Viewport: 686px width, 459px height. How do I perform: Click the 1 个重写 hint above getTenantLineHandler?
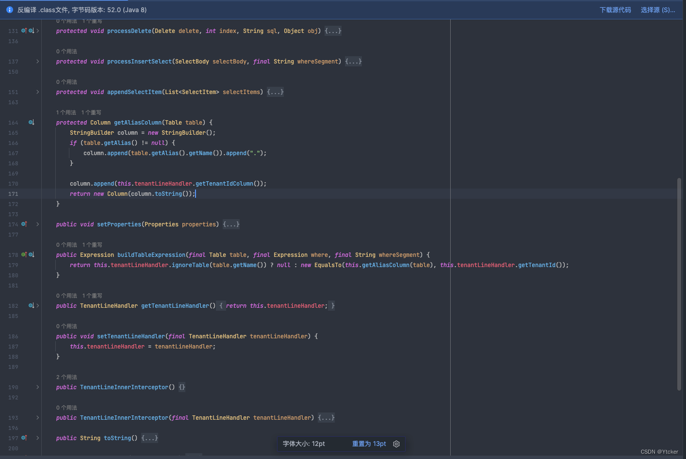pyautogui.click(x=92, y=296)
